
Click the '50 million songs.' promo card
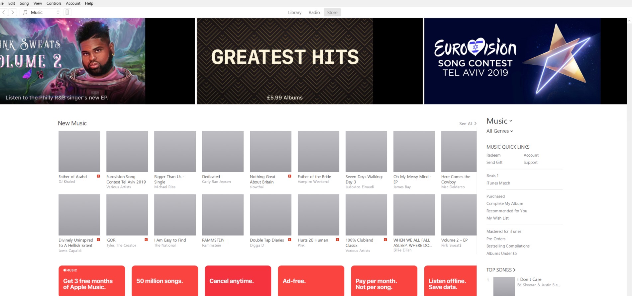click(x=165, y=281)
